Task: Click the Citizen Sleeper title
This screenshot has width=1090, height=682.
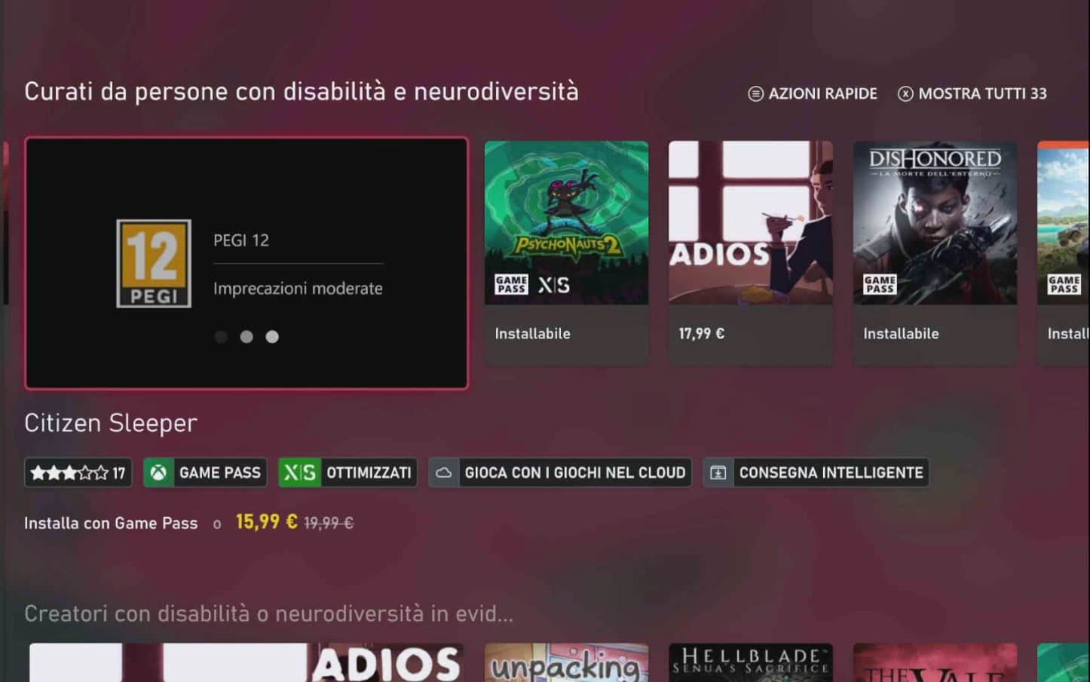Action: [111, 423]
